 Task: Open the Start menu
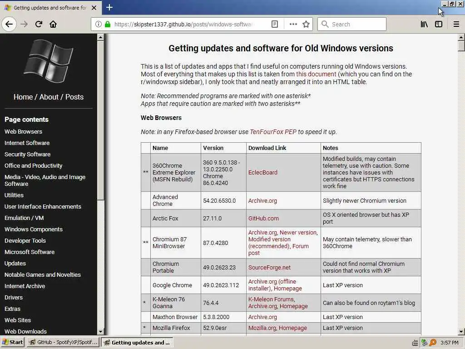tap(12, 342)
